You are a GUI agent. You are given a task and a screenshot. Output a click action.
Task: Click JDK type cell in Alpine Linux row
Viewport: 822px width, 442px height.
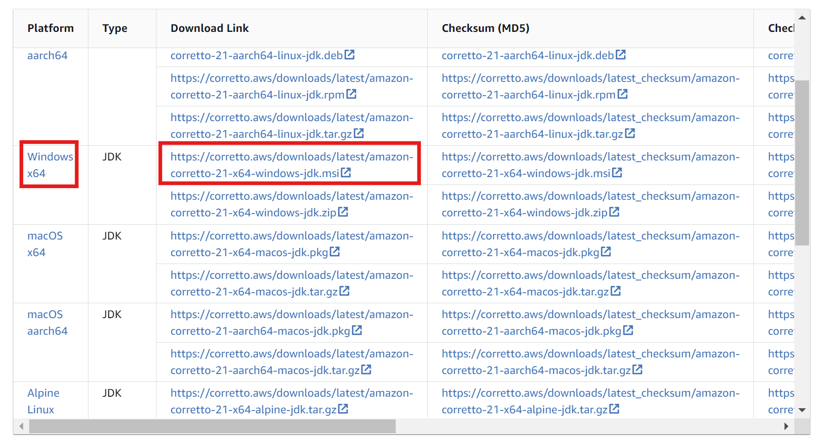point(112,393)
